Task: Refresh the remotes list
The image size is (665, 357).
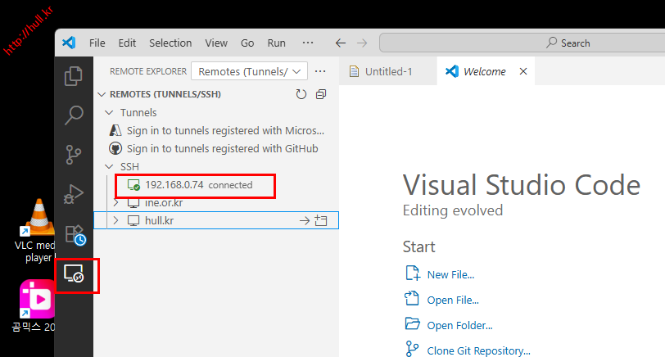Action: click(x=301, y=94)
